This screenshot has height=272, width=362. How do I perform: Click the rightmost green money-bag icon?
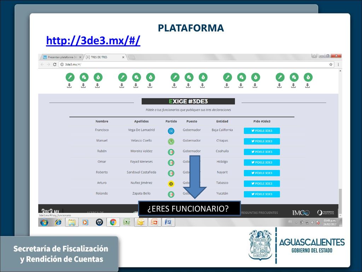(308, 77)
